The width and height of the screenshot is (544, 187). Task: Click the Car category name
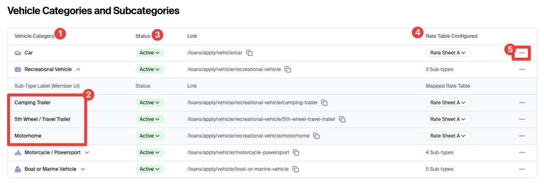[29, 53]
